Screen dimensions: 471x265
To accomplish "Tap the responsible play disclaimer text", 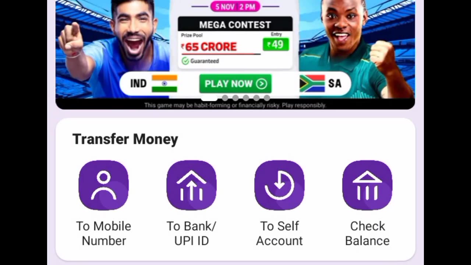I will tap(235, 105).
